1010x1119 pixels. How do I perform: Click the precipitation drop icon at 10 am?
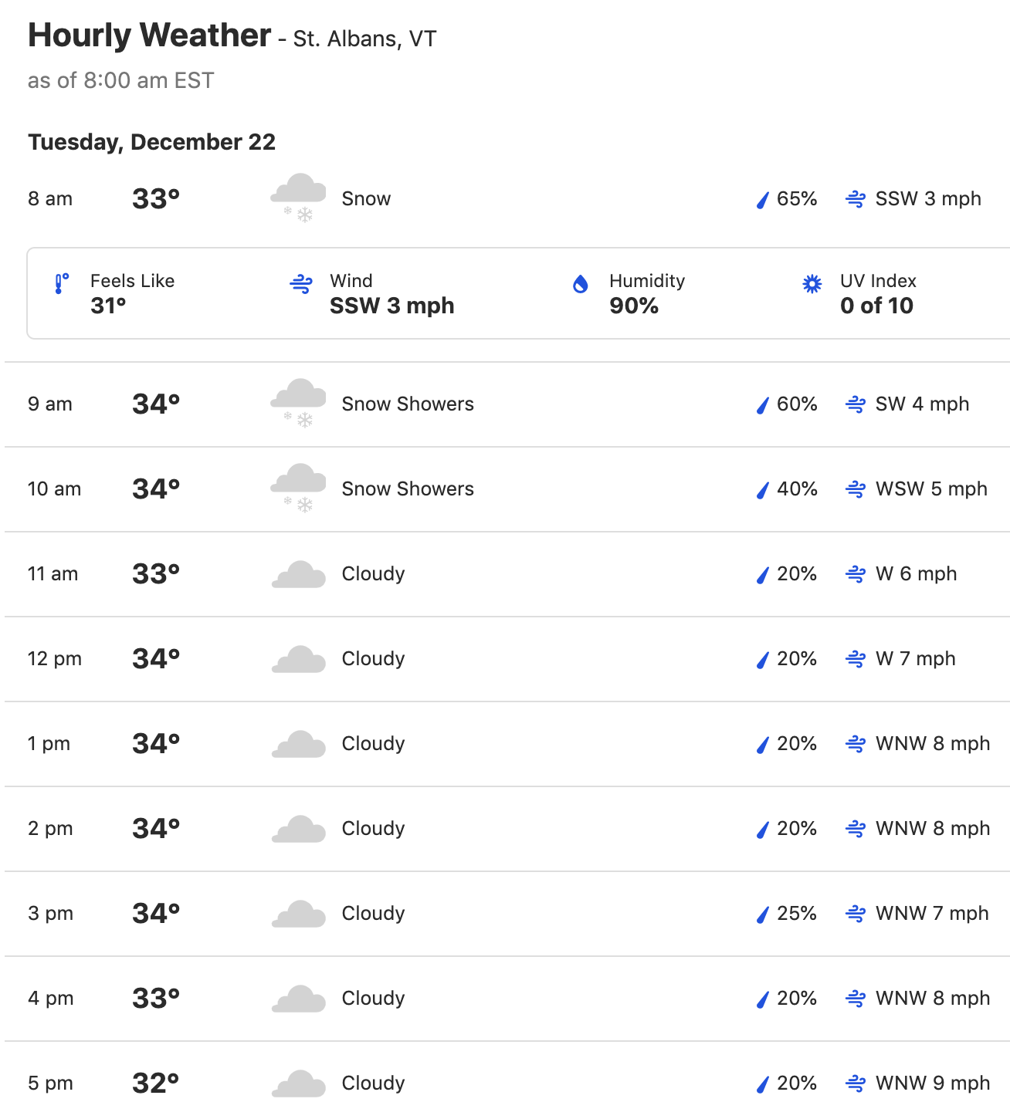coord(763,489)
